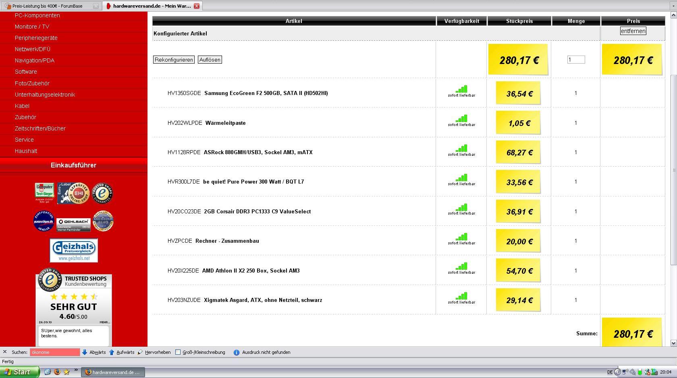This screenshot has width=677, height=378.
Task: Click the Hervorheben highlighter icon
Action: coord(140,352)
